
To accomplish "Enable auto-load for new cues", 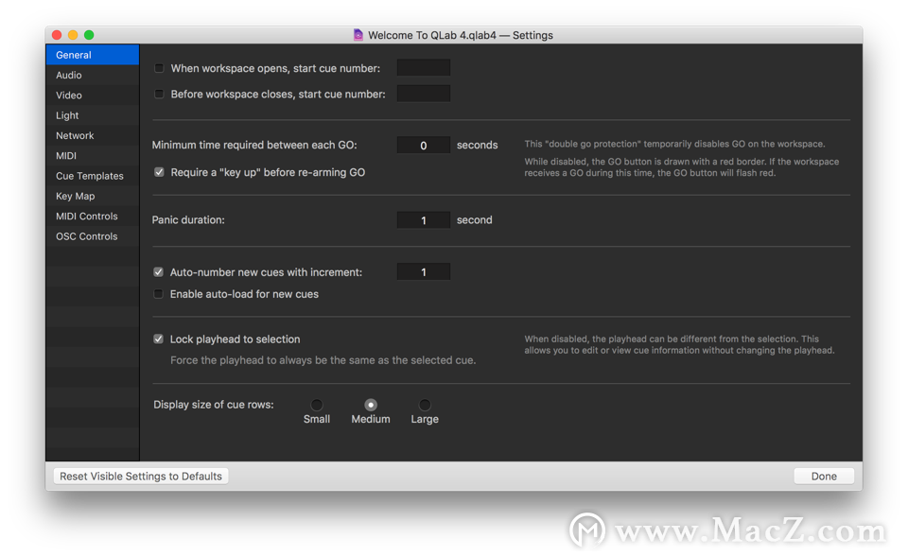I will 158,294.
